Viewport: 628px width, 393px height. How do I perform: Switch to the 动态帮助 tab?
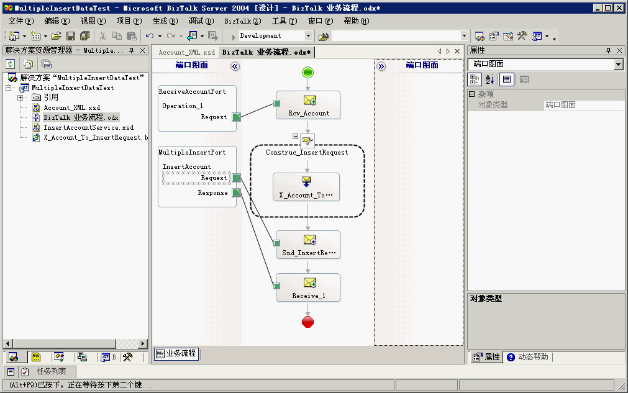[528, 357]
